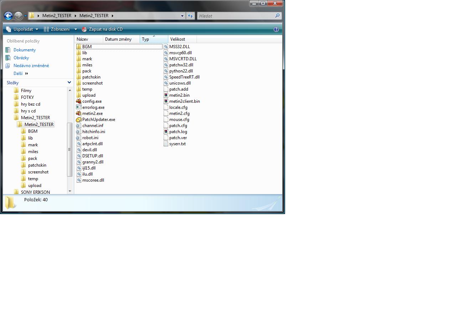Click the MSS32.DLL file icon
The height and width of the screenshot is (329, 468).
166,47
